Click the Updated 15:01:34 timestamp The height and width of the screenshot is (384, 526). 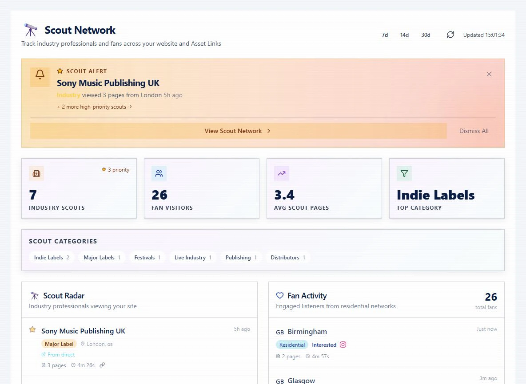[484, 35]
